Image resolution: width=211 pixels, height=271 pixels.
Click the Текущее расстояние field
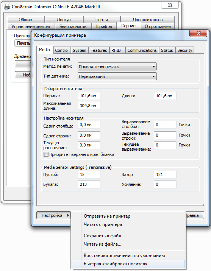(x=89, y=145)
